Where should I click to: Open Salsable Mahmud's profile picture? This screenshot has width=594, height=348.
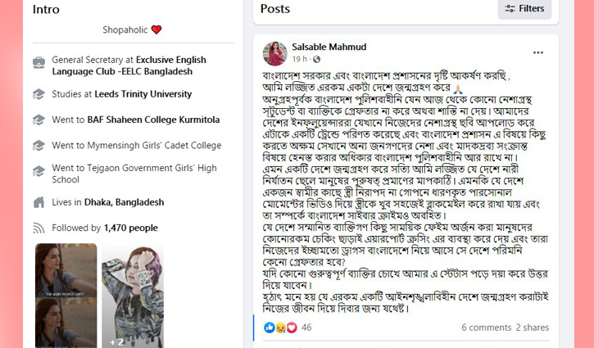pos(274,53)
